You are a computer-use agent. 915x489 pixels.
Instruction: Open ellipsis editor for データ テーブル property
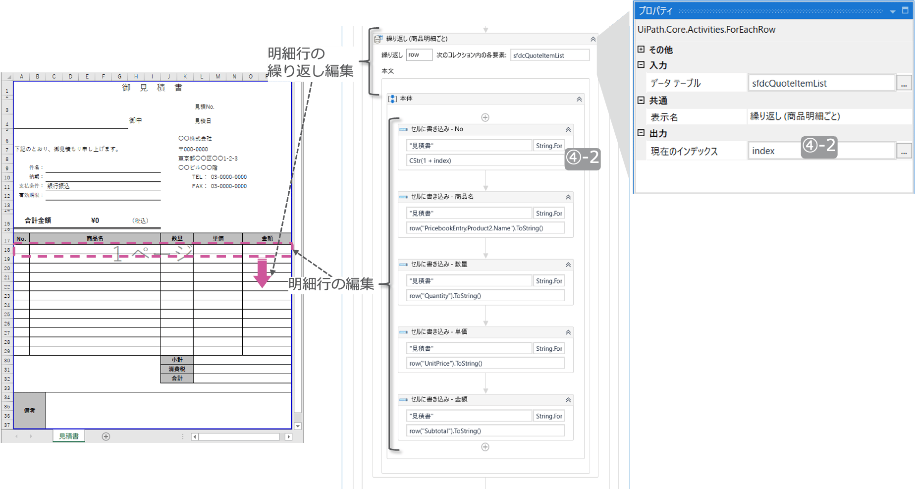pos(904,83)
